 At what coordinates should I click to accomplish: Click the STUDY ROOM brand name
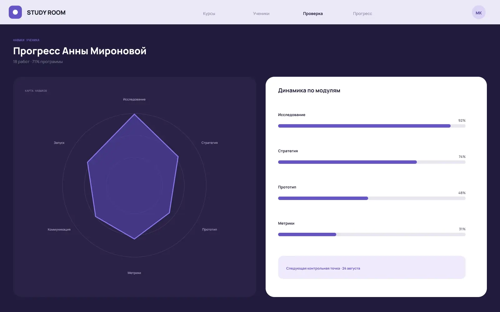(46, 12)
